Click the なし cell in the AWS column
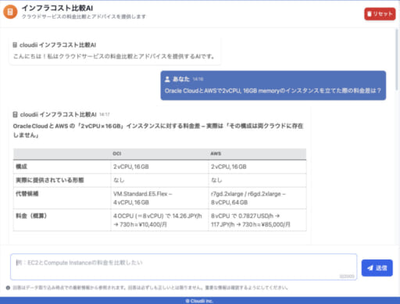 257,181
